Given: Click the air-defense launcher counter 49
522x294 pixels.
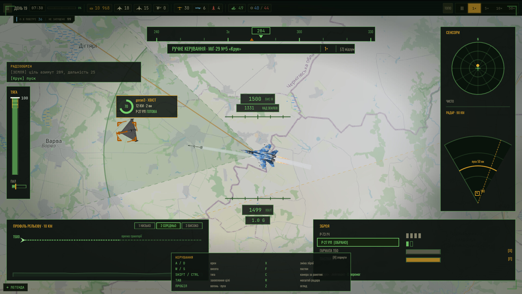Looking at the screenshot, I should click(237, 8).
